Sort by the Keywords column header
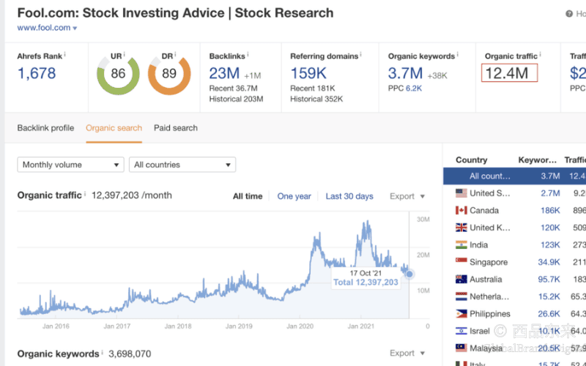 (x=538, y=160)
